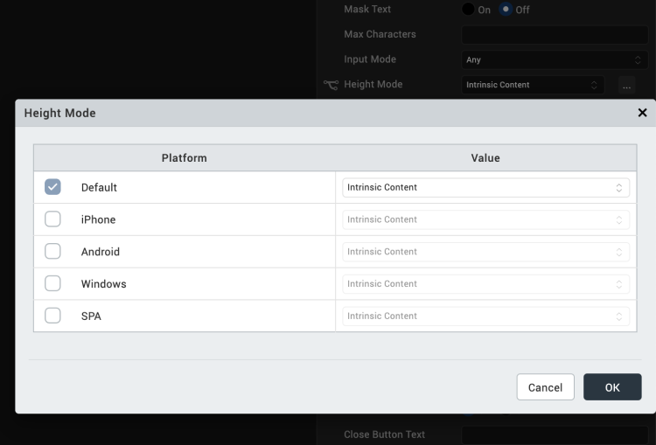
Task: Click the Height Mode fork icon
Action: pos(331,85)
